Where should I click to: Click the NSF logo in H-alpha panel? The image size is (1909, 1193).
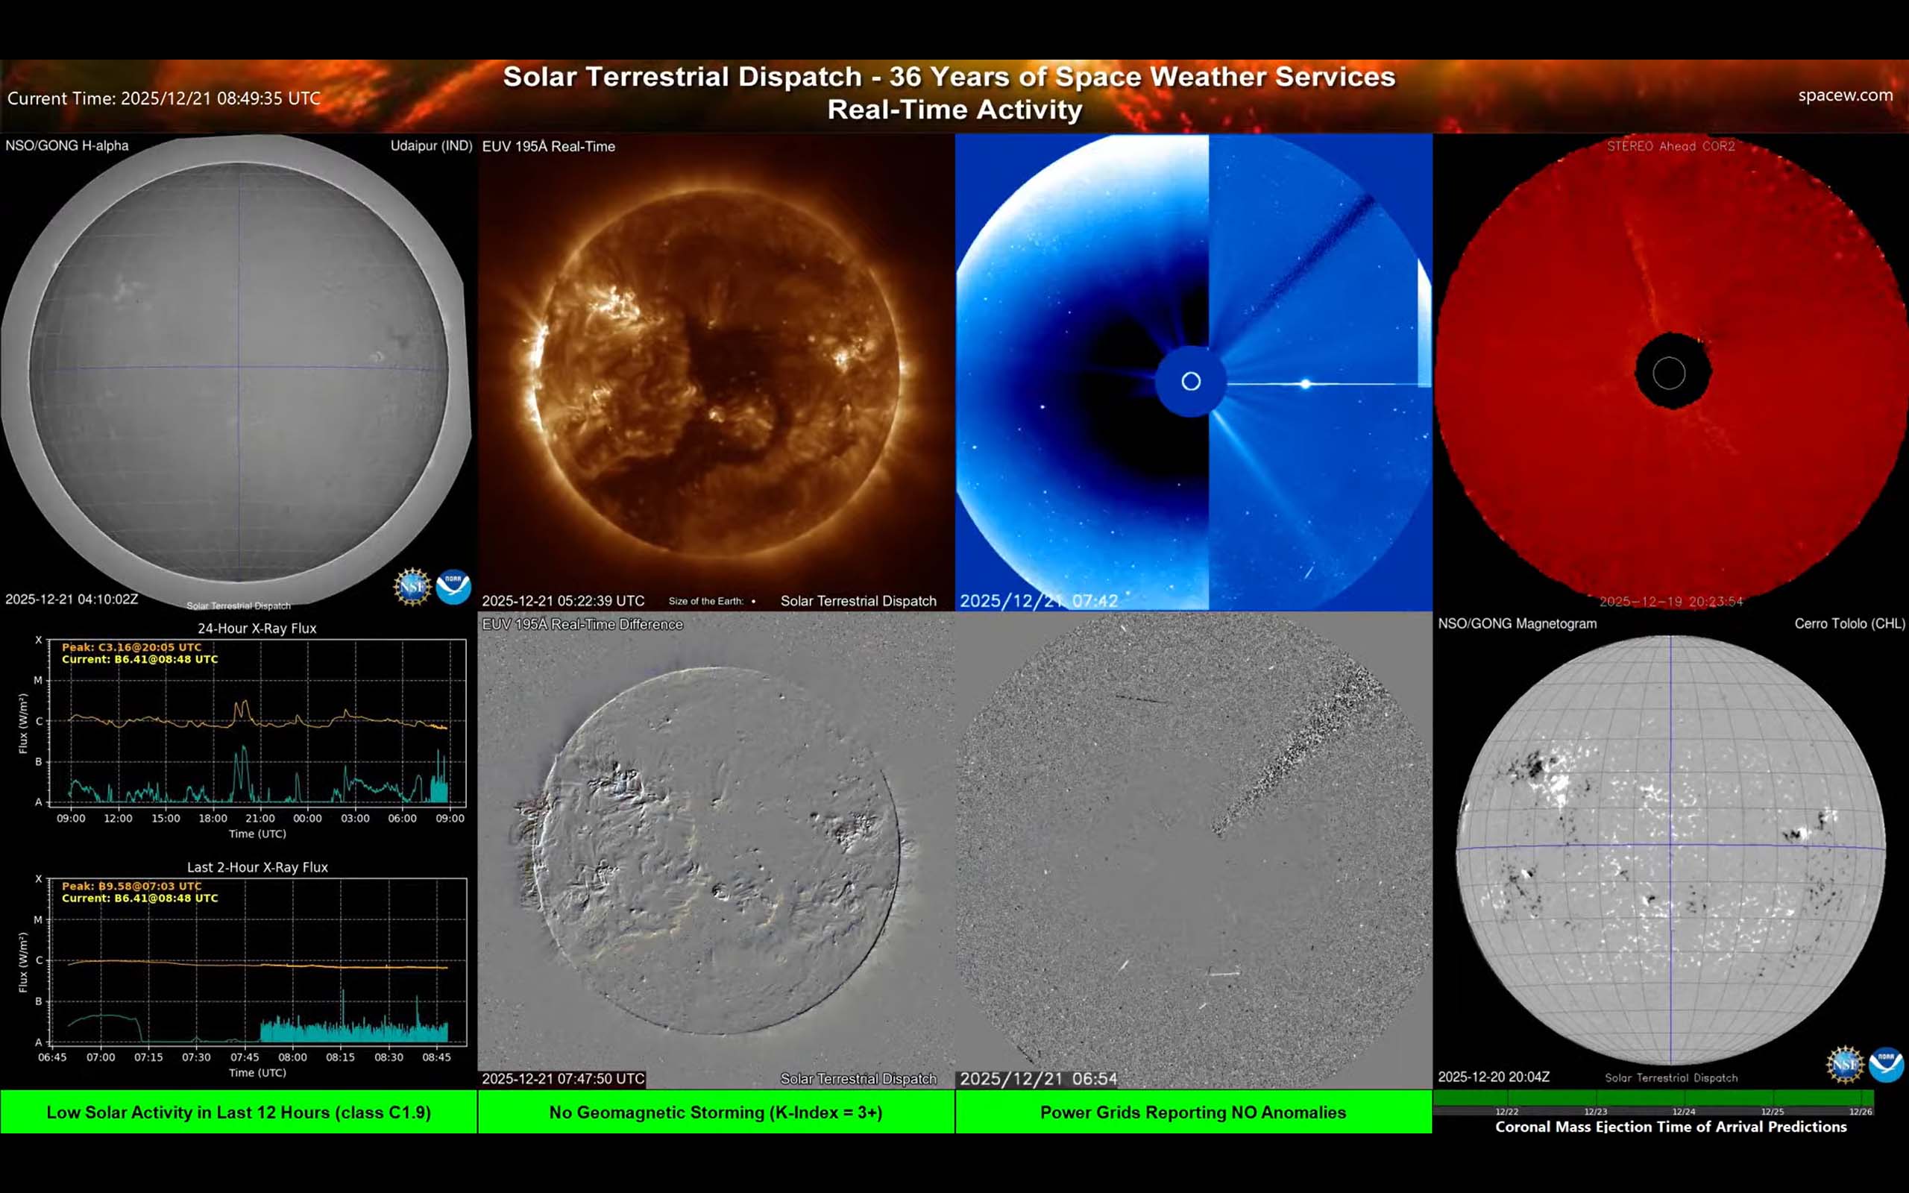click(x=409, y=587)
